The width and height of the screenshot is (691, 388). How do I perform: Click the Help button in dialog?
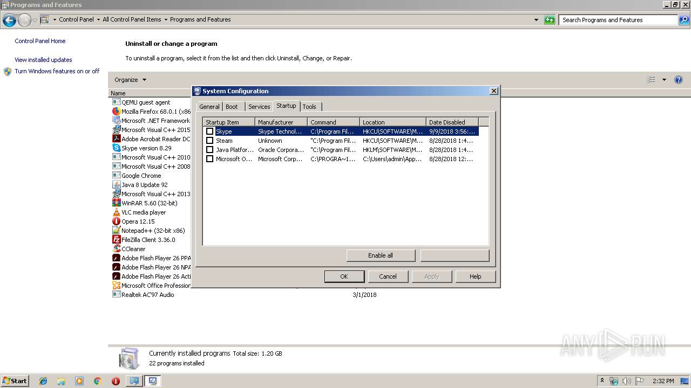475,276
